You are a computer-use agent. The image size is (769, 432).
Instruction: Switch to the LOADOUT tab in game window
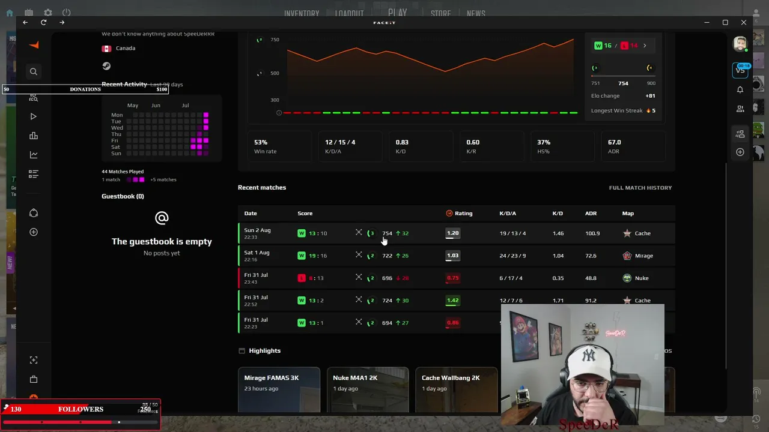(x=350, y=13)
